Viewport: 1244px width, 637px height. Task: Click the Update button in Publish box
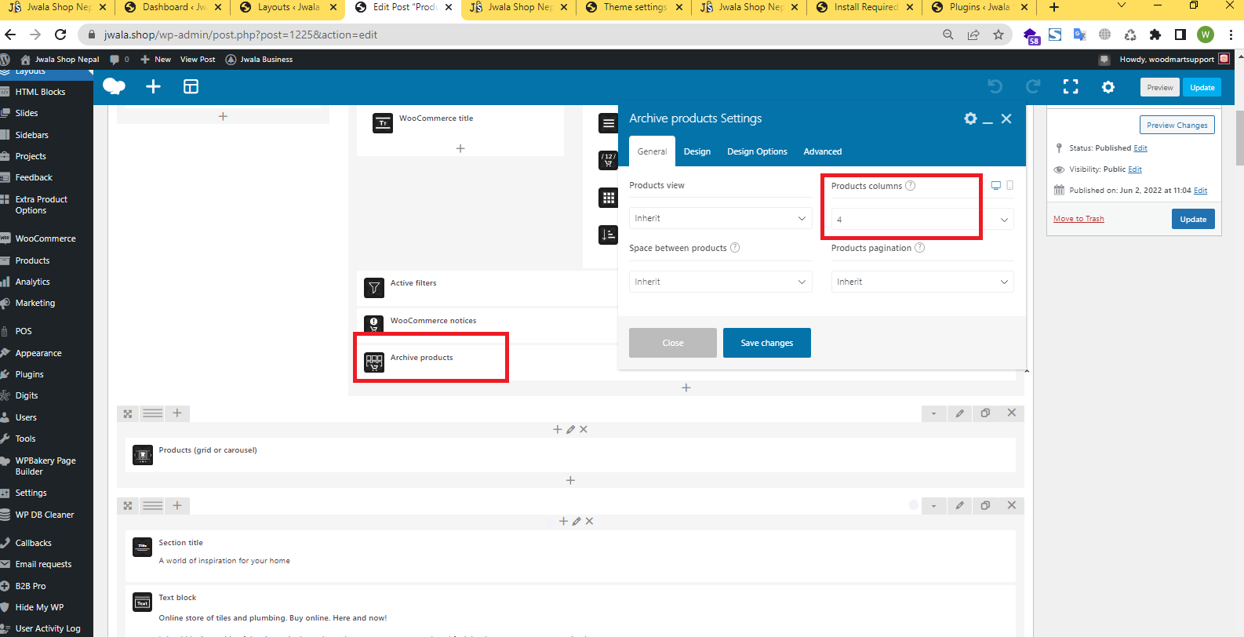point(1193,219)
